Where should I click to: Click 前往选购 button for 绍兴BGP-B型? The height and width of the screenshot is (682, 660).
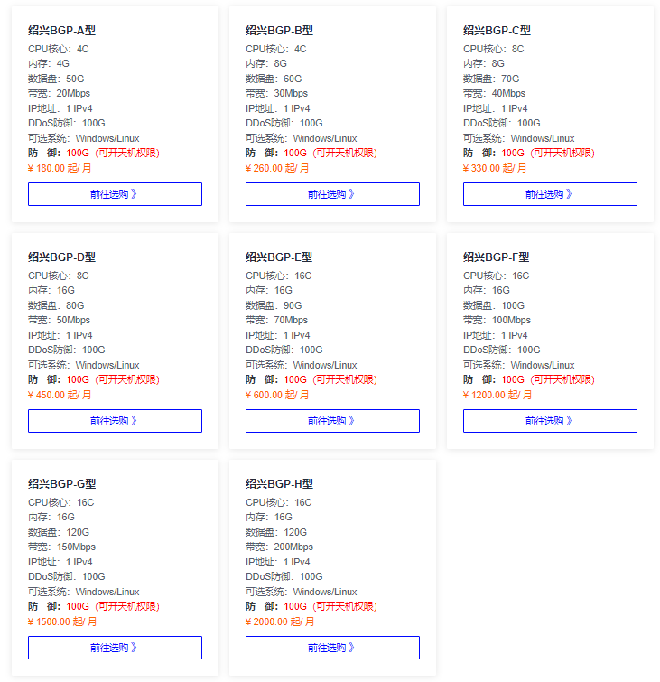[332, 194]
